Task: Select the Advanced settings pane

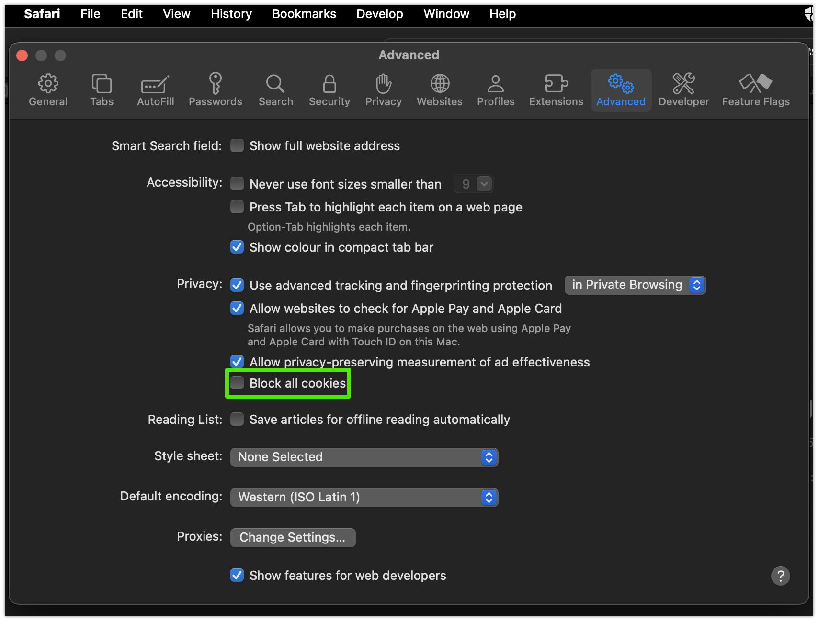Action: tap(621, 90)
